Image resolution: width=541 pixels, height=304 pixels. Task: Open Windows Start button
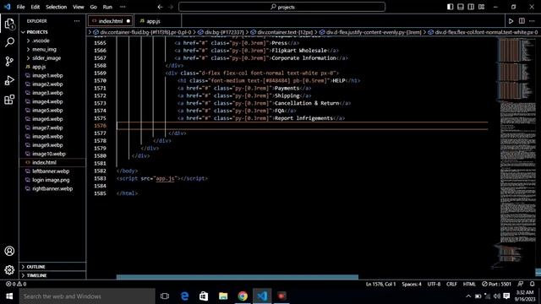[9, 296]
